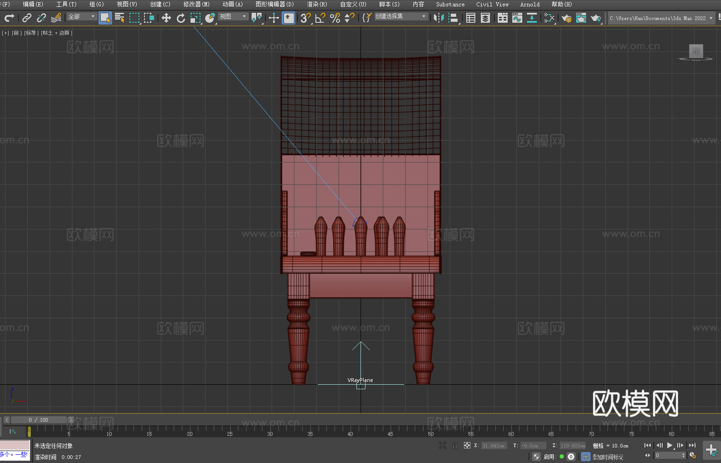The image size is (721, 463).
Task: Open the Render Setup teapot icon
Action: pos(566,18)
